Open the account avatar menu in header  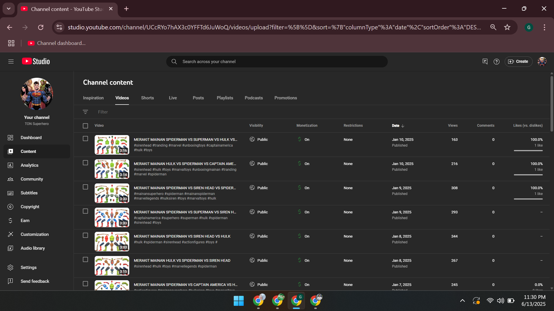pyautogui.click(x=542, y=62)
